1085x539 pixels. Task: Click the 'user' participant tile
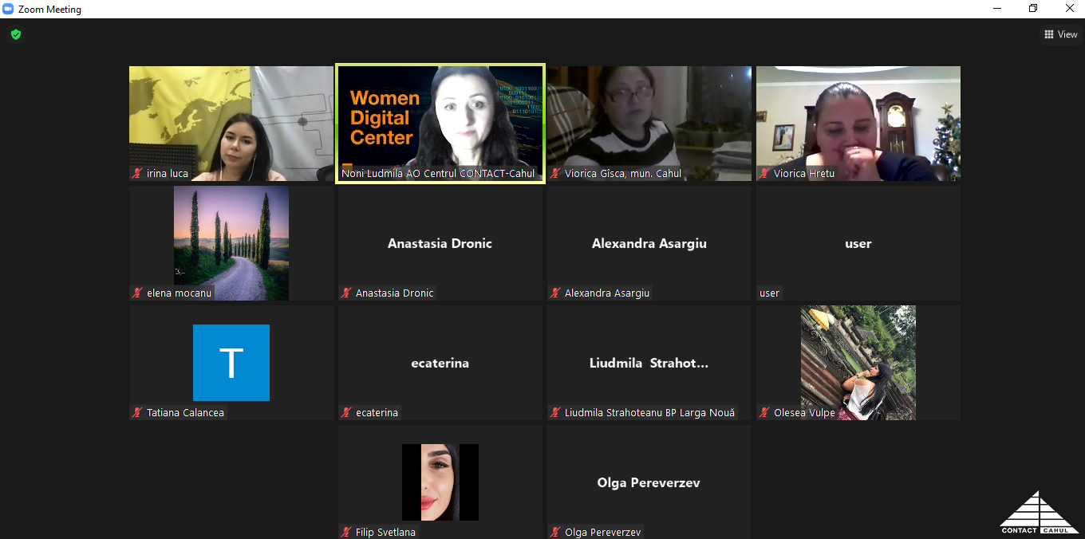click(x=858, y=243)
